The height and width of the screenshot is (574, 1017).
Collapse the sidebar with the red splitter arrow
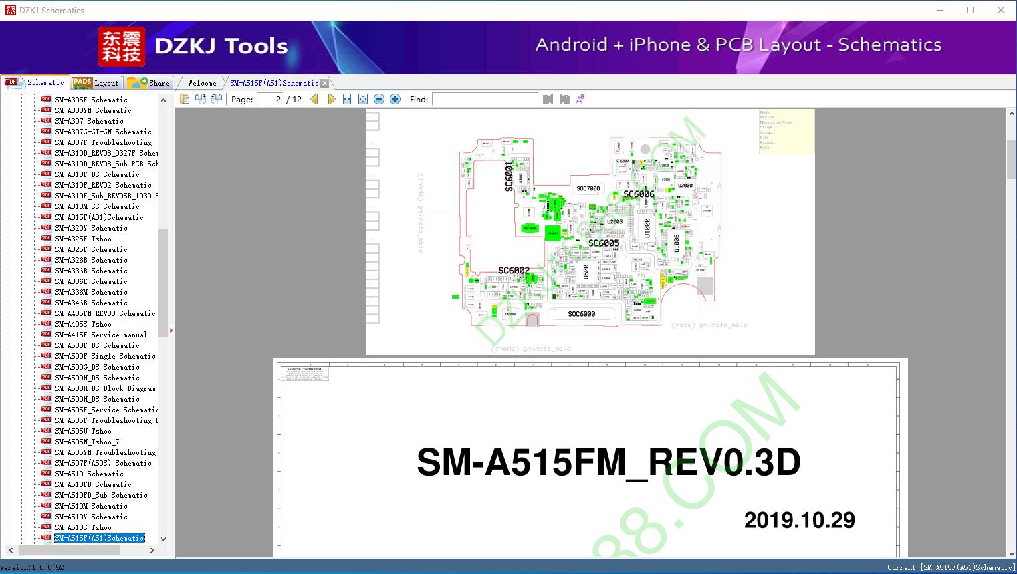(171, 331)
